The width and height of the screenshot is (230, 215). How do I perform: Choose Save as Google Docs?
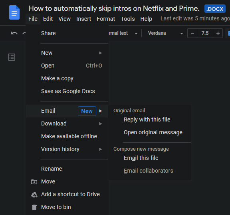tap(67, 91)
